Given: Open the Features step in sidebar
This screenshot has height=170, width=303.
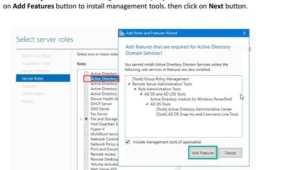Looking at the screenshot, I should [29, 86].
